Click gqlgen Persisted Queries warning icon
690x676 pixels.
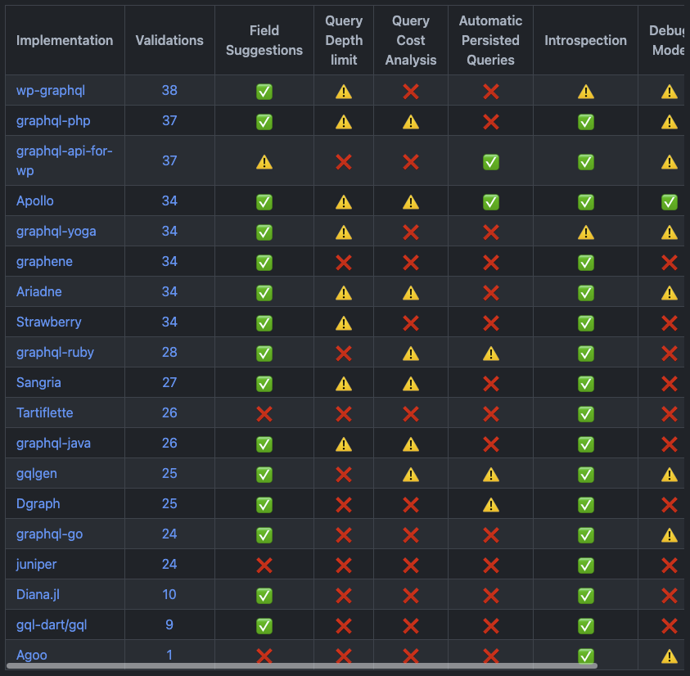[x=490, y=475]
